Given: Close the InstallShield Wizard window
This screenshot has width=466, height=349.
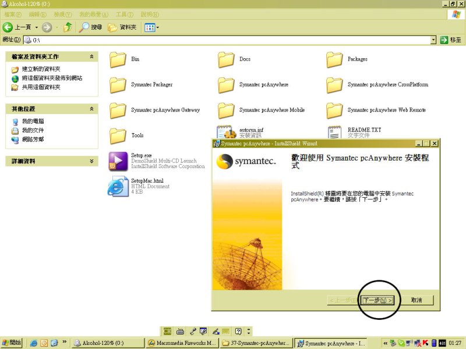Looking at the screenshot, I should point(434,144).
